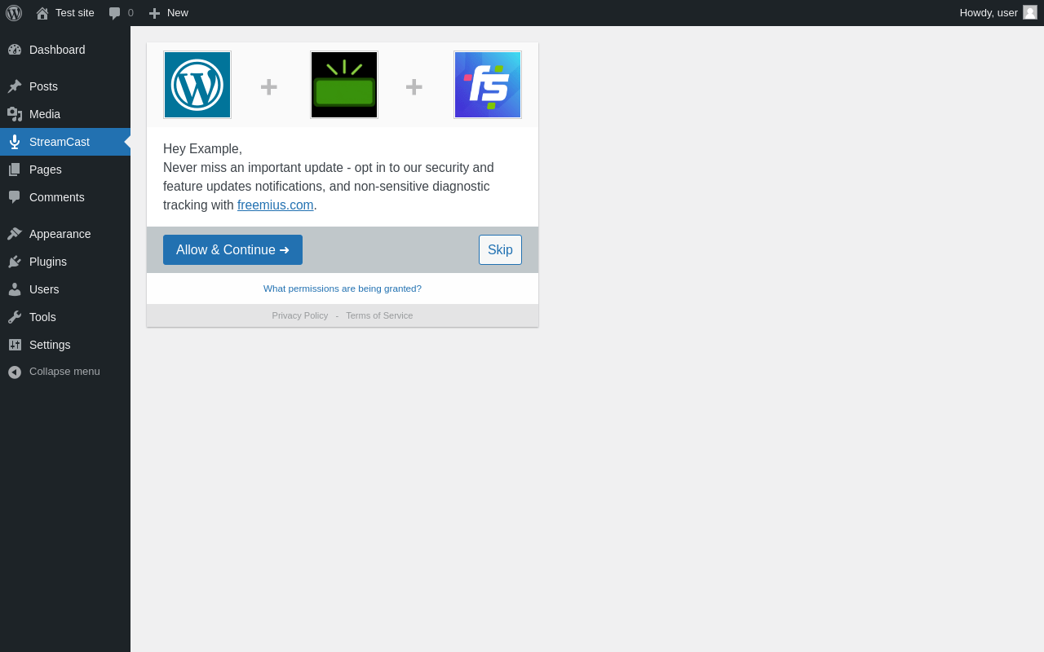This screenshot has width=1044, height=652.
Task: Collapse the admin sidebar menu
Action: pyautogui.click(x=64, y=372)
